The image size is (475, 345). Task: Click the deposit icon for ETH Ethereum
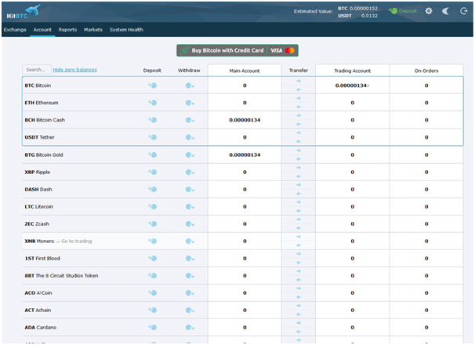click(152, 103)
